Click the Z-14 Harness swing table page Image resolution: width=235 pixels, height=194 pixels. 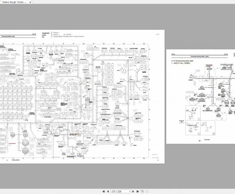(201, 96)
